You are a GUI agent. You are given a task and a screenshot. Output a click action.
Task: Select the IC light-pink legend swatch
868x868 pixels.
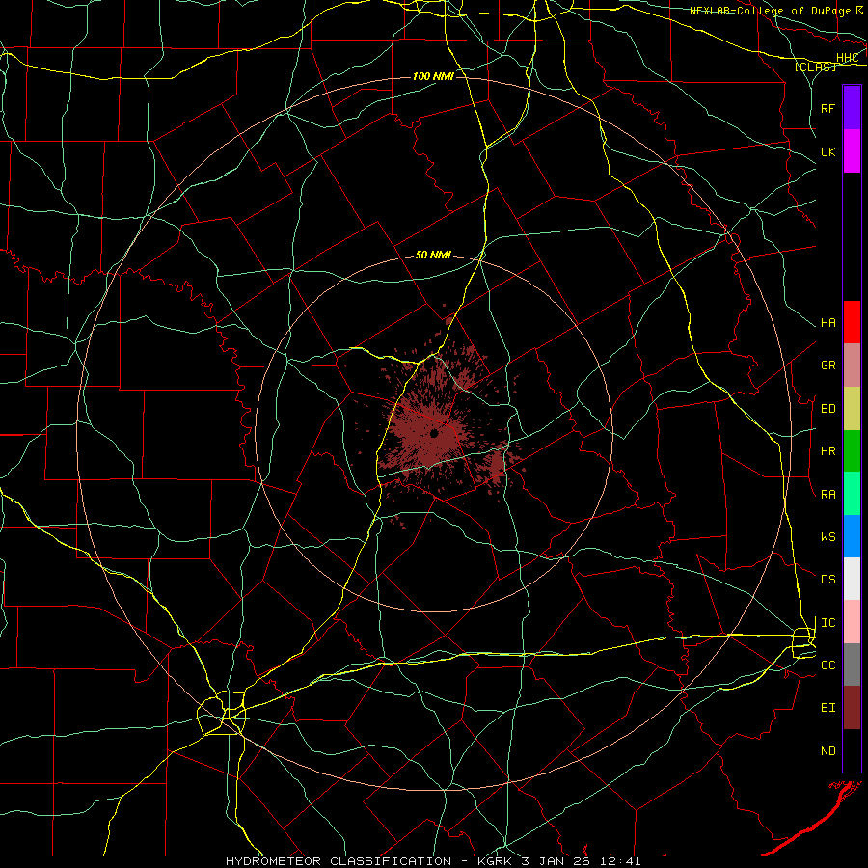point(852,622)
